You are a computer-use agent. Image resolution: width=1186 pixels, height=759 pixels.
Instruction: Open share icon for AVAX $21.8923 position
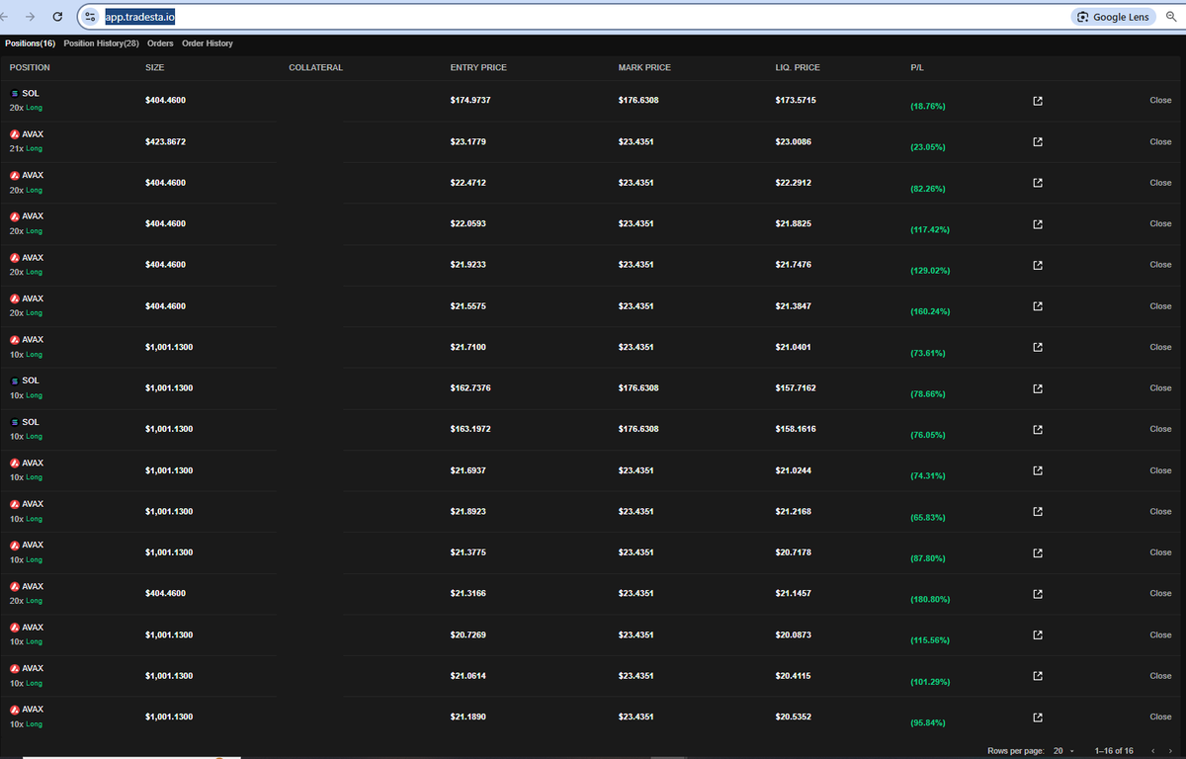click(x=1038, y=512)
